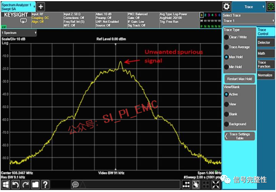Click the Preamp: Off setting

(x=104, y=18)
